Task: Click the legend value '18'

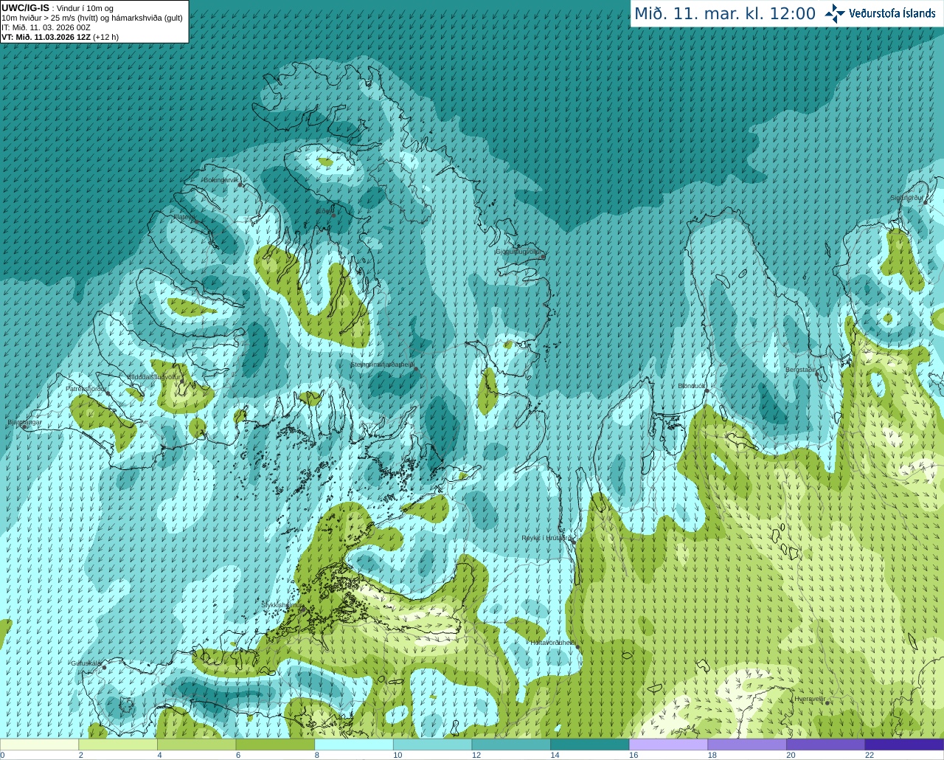Action: point(712,755)
